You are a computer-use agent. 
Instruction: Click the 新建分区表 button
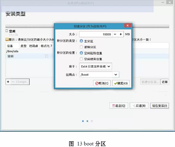(x=150, y=82)
